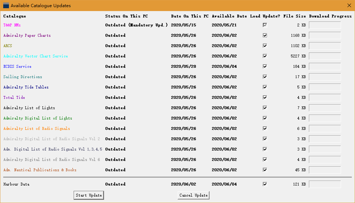Disable Adm. Nautical Publications & Books update
Image resolution: width=355 pixels, height=203 pixels.
pyautogui.click(x=265, y=170)
